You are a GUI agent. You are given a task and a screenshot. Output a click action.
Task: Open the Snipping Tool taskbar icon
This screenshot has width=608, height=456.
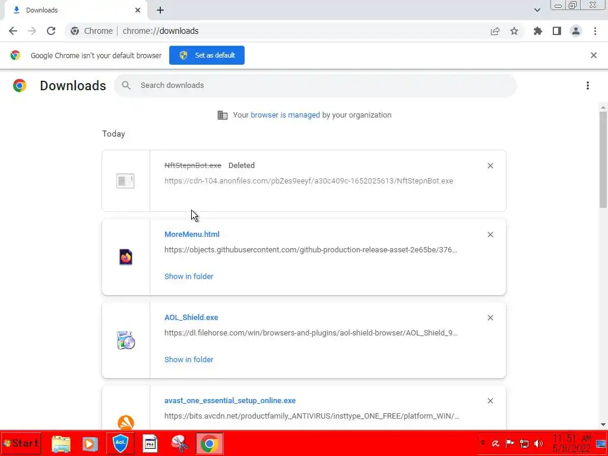click(x=179, y=444)
